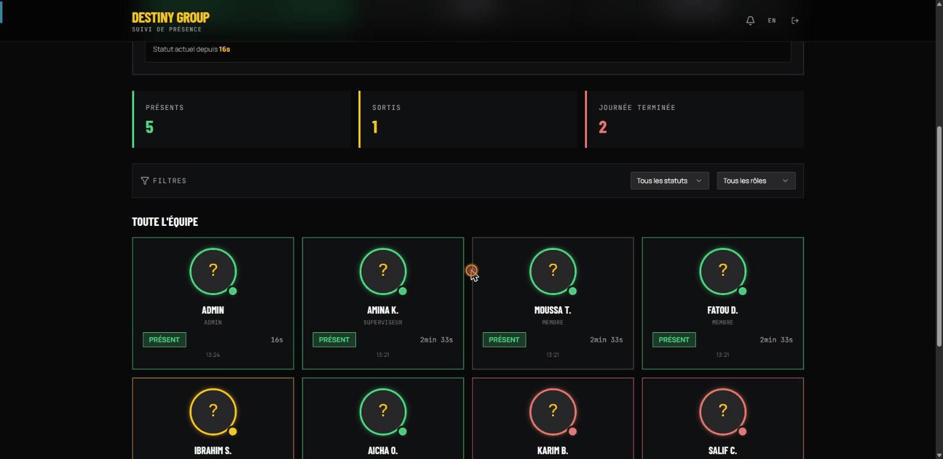Click the 'MOUSSA T.' name text
Image resolution: width=943 pixels, height=459 pixels.
click(x=553, y=311)
